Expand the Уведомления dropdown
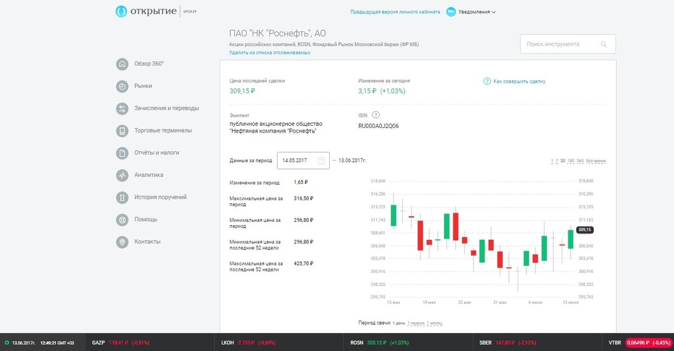Image resolution: width=674 pixels, height=351 pixels. pos(477,12)
